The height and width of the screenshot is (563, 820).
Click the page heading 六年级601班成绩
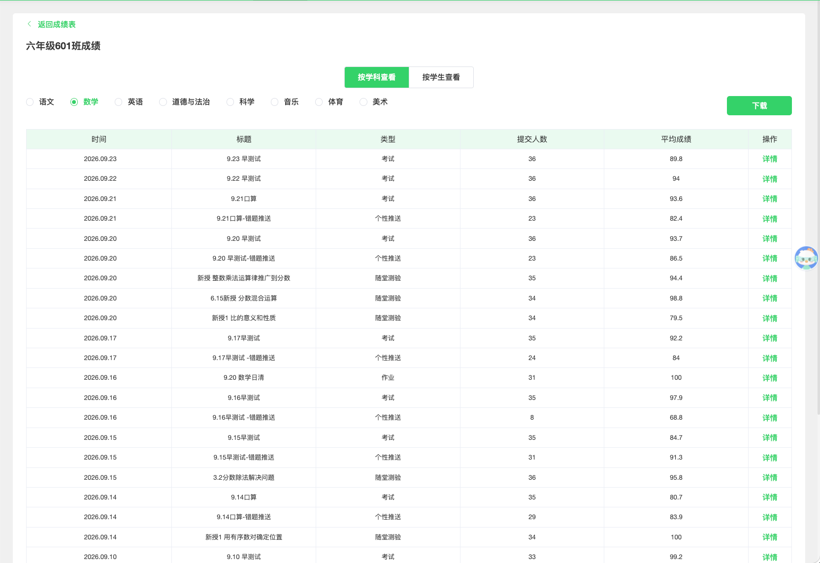(x=64, y=46)
